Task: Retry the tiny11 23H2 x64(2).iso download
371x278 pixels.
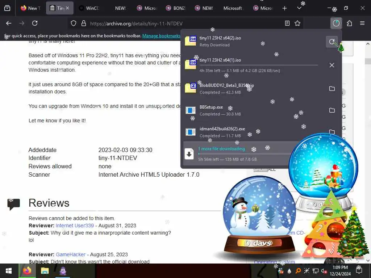Action: [332, 42]
